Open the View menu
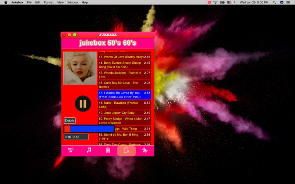This screenshot has width=295, height=184. pyautogui.click(x=60, y=3)
